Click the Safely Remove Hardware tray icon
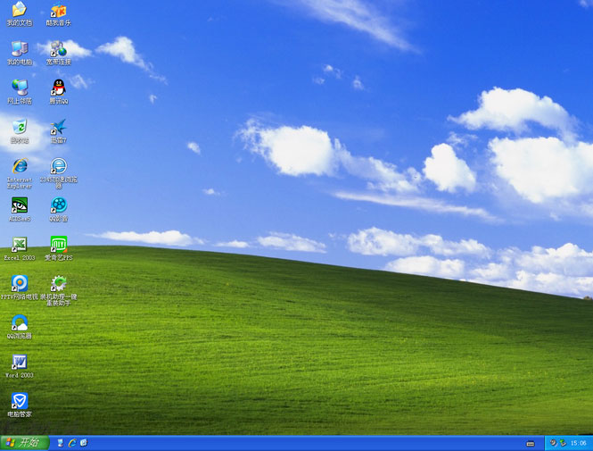Viewport: 593px width, 451px height. pyautogui.click(x=563, y=443)
